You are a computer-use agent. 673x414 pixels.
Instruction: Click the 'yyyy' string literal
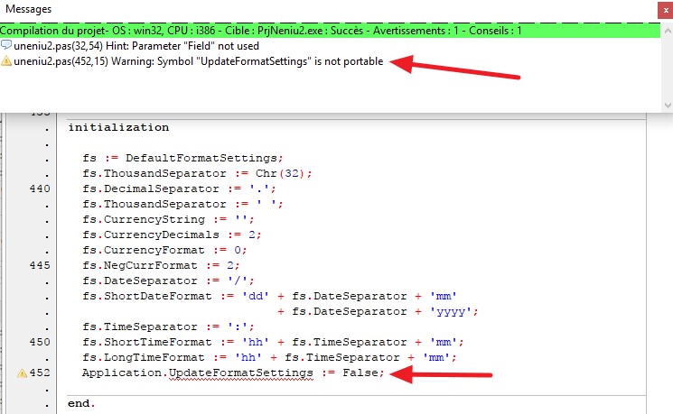(451, 311)
